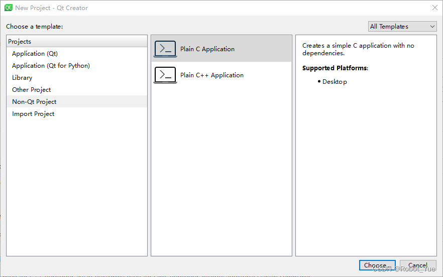The image size is (443, 277).
Task: Click the Qt Creator logo in title bar
Action: [9, 8]
